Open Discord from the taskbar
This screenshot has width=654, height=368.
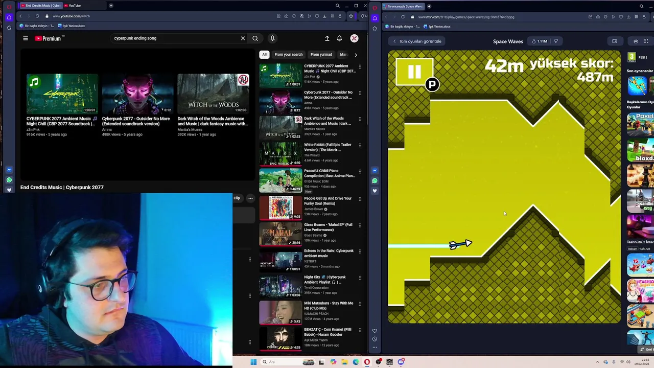coord(401,362)
